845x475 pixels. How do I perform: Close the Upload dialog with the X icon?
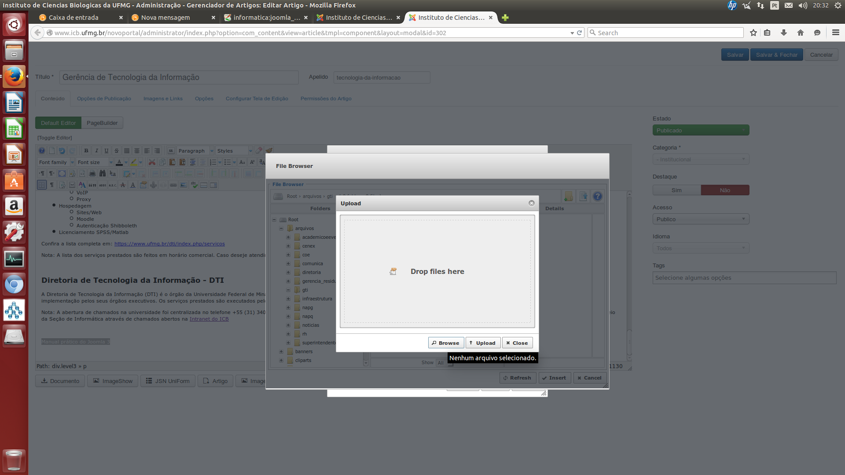(x=531, y=203)
